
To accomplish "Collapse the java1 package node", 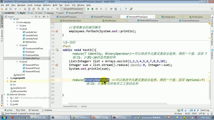I will pos(17,29).
